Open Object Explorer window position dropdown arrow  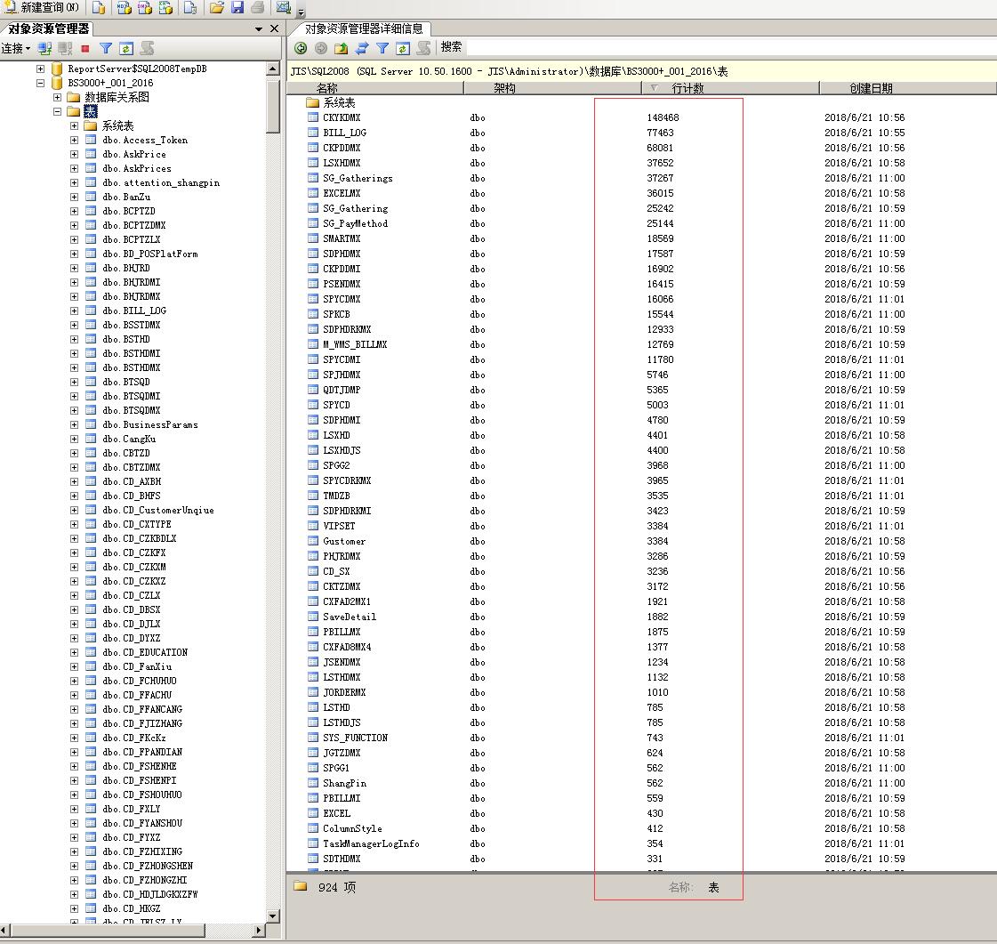(x=259, y=29)
